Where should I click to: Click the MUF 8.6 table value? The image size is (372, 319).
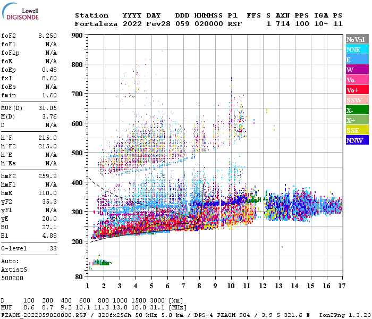coord(29,308)
